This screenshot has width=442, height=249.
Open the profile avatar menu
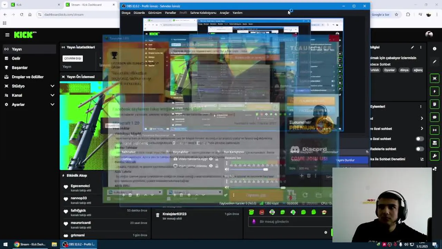[429, 35]
